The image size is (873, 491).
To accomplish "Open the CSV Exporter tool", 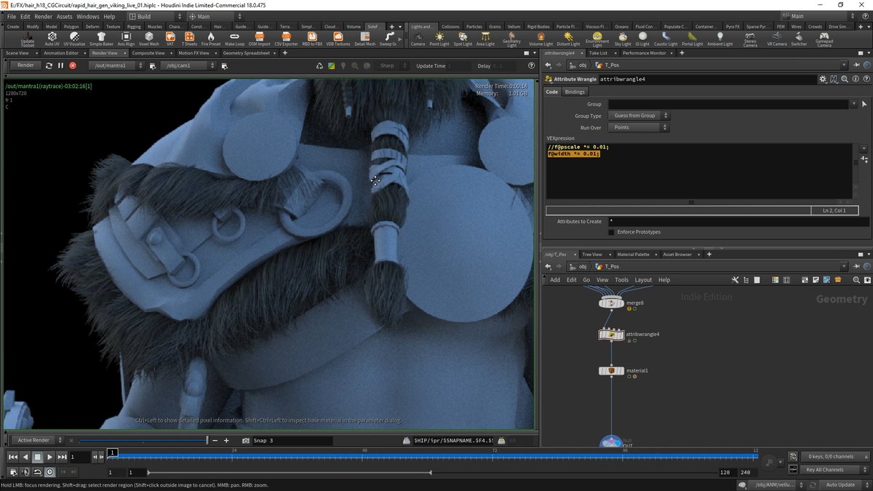I will tap(286, 39).
